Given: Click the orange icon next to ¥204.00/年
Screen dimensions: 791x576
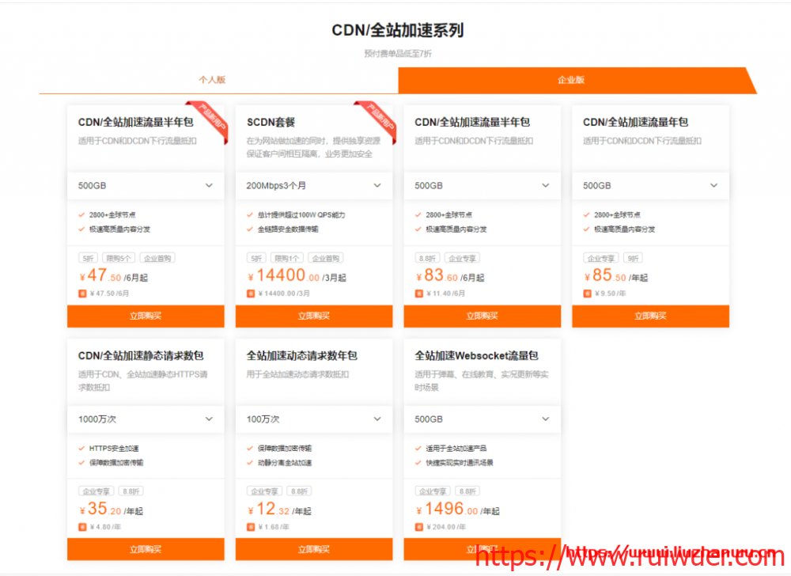Looking at the screenshot, I should coord(419,526).
